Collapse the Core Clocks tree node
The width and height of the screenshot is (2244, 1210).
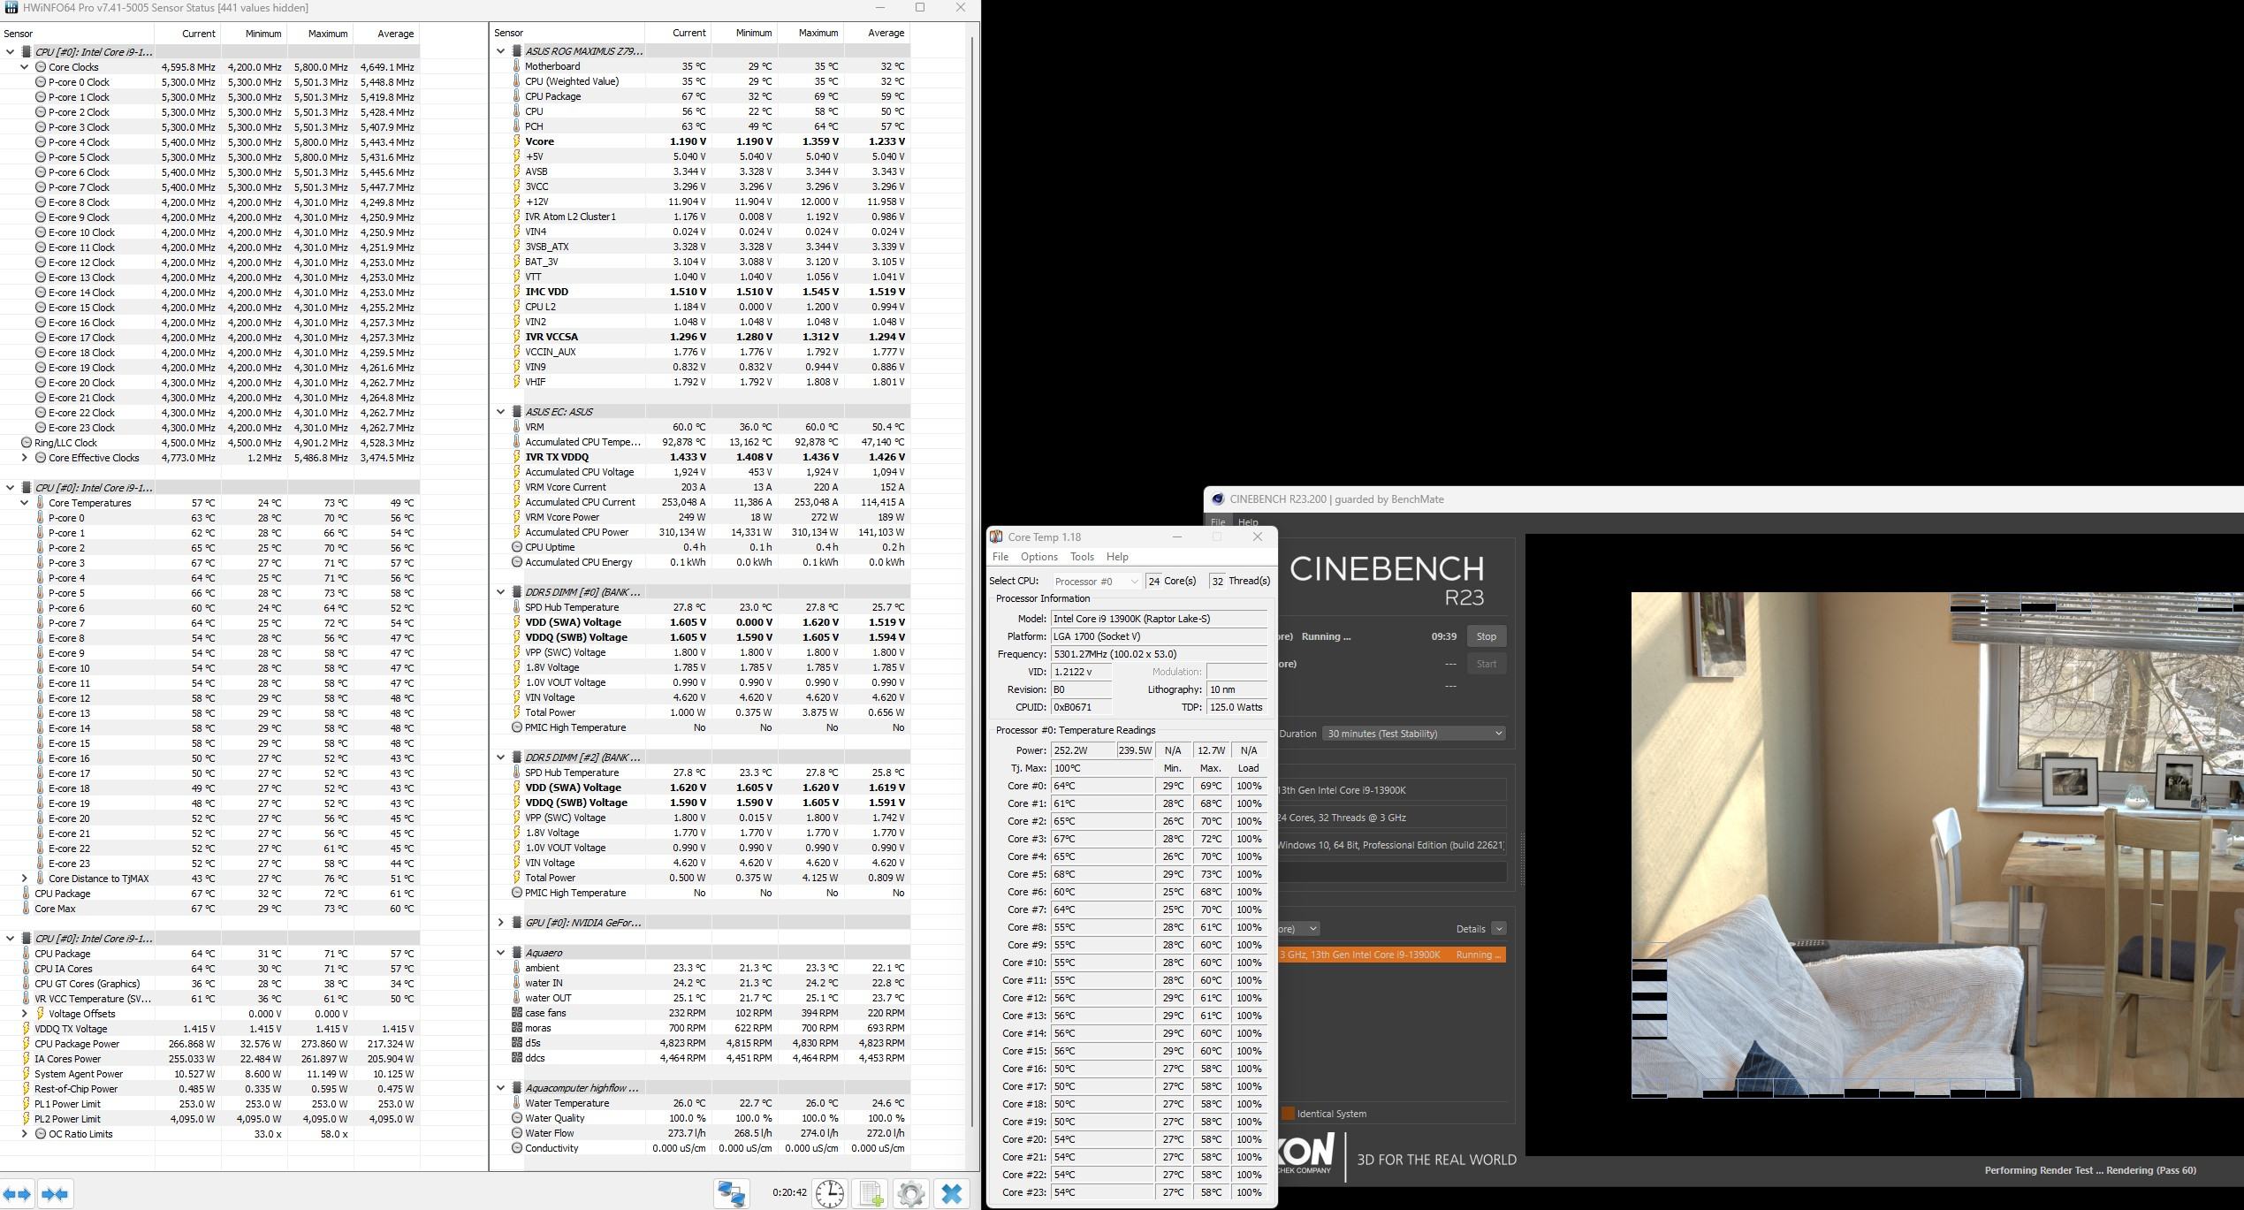[x=25, y=67]
